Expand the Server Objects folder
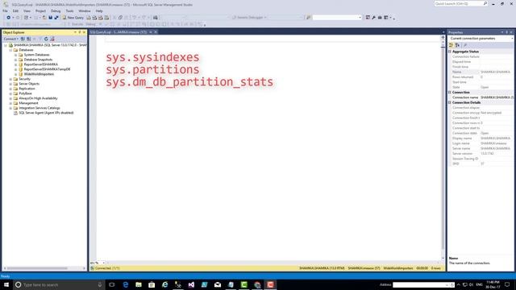The image size is (516, 290). click(10, 84)
